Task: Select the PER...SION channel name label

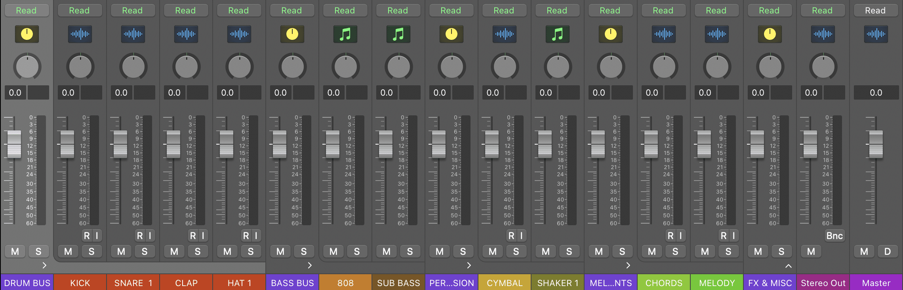Action: click(451, 283)
